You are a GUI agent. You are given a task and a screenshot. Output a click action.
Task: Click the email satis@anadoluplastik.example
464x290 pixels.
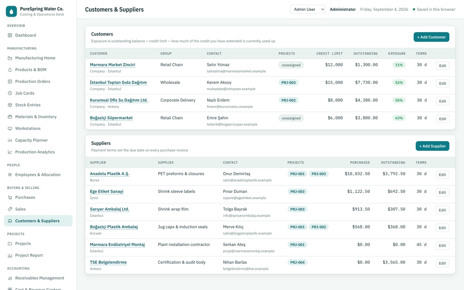point(247,180)
